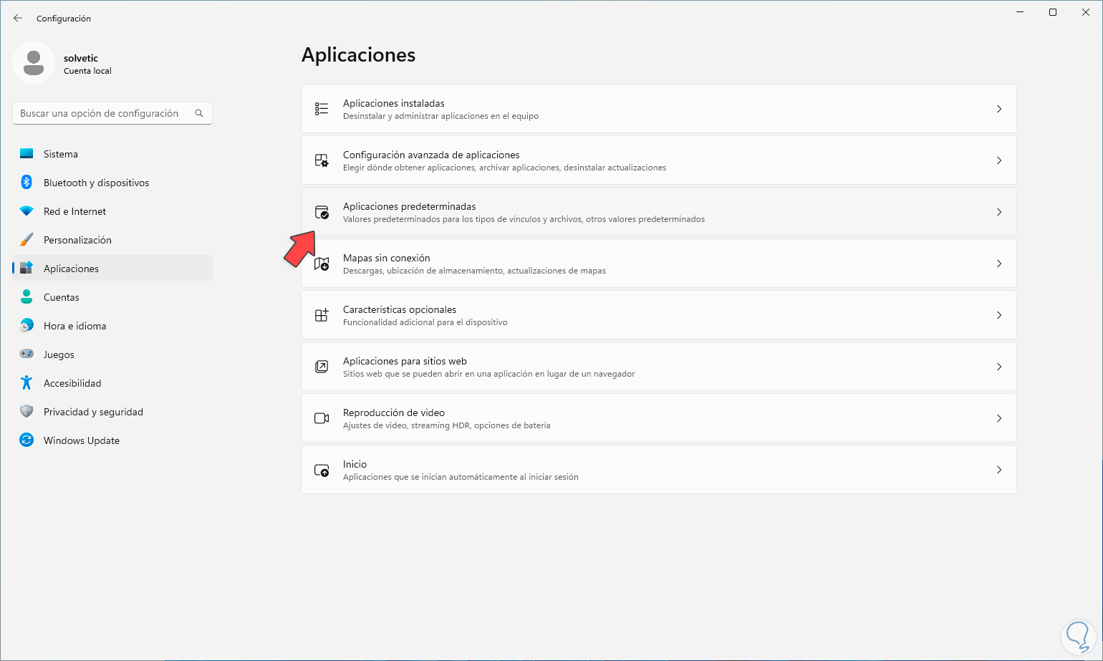Click the Red e Internet wifi icon
The width and height of the screenshot is (1103, 661).
click(27, 211)
